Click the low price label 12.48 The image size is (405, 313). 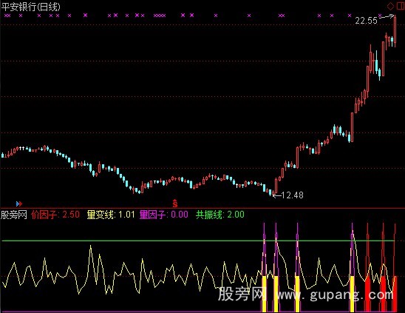point(292,195)
